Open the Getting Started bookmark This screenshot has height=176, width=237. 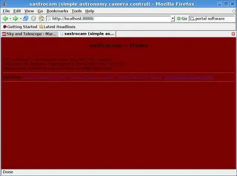point(20,27)
